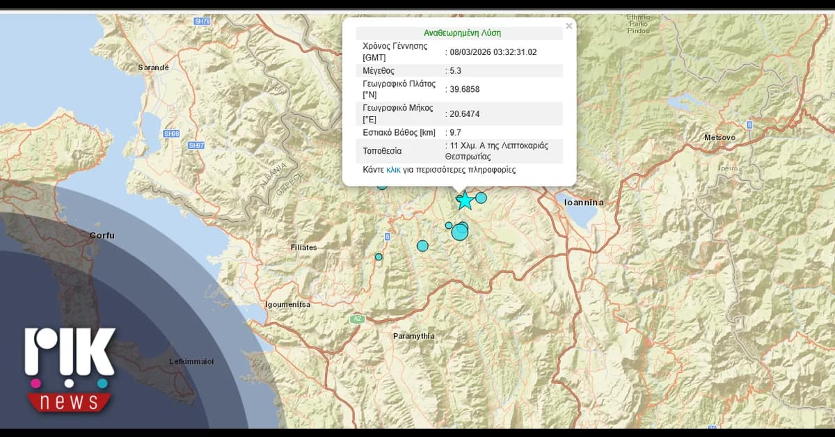The width and height of the screenshot is (835, 437).
Task: Select the circle marker right of the star
Action: click(481, 198)
